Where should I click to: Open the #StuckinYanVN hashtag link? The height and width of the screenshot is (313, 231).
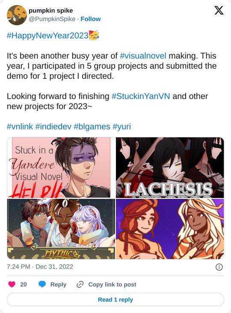141,96
